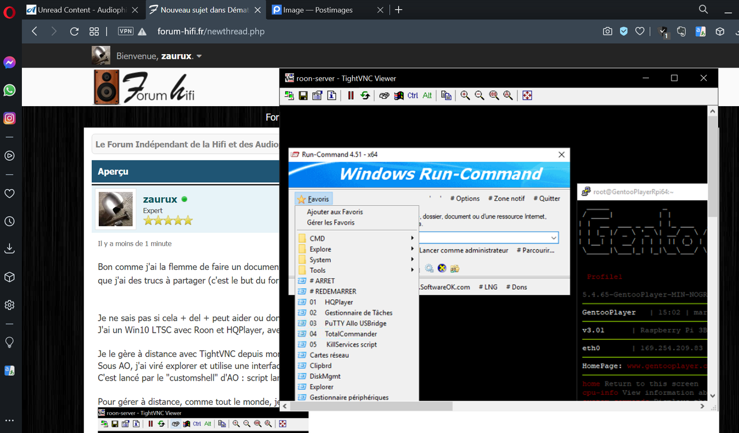Screen dimensions: 739x433
Task: Select the # ARRET favorite entry
Action: tap(356, 281)
